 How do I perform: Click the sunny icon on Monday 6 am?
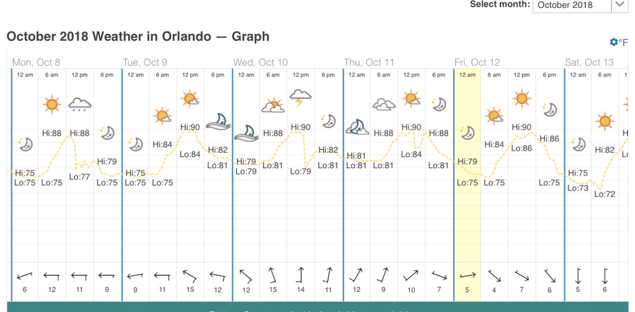52,104
